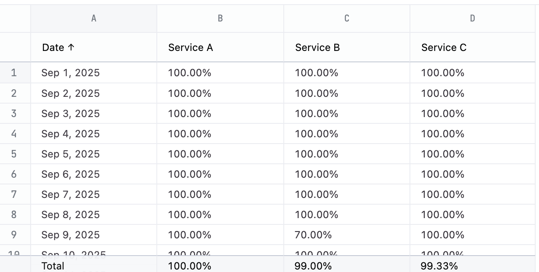Viewport: 539px width, 272px height.
Task: Click the Service A column header
Action: (x=190, y=48)
